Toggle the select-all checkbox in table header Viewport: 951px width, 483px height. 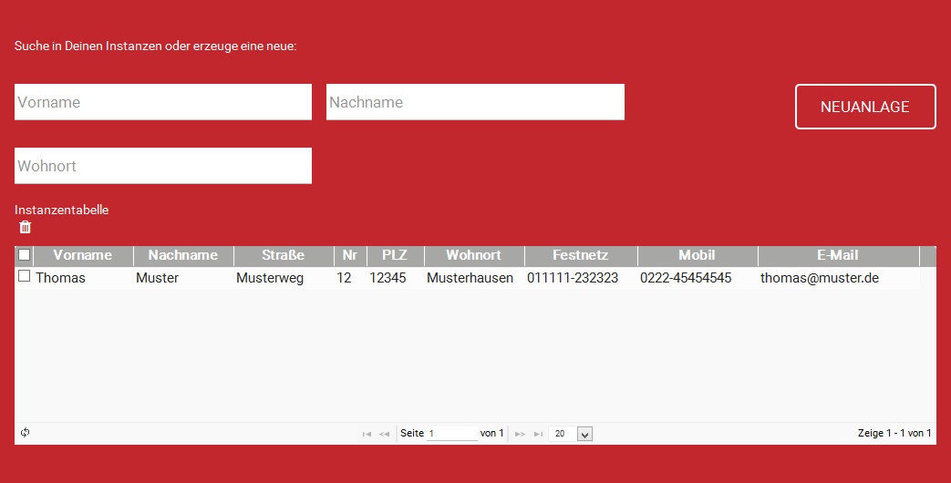click(x=25, y=255)
